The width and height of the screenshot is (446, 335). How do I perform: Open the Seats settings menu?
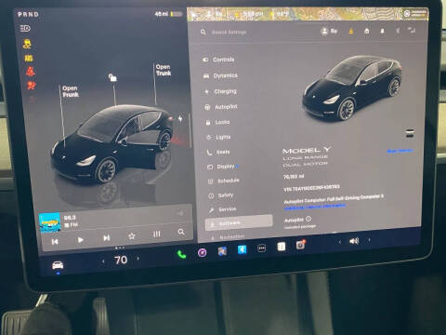pos(218,152)
